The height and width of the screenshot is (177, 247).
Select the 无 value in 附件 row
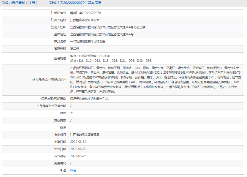tap(72, 113)
